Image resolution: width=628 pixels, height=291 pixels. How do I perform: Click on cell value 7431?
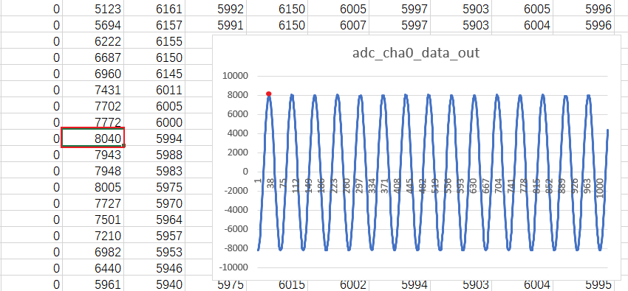(93, 89)
